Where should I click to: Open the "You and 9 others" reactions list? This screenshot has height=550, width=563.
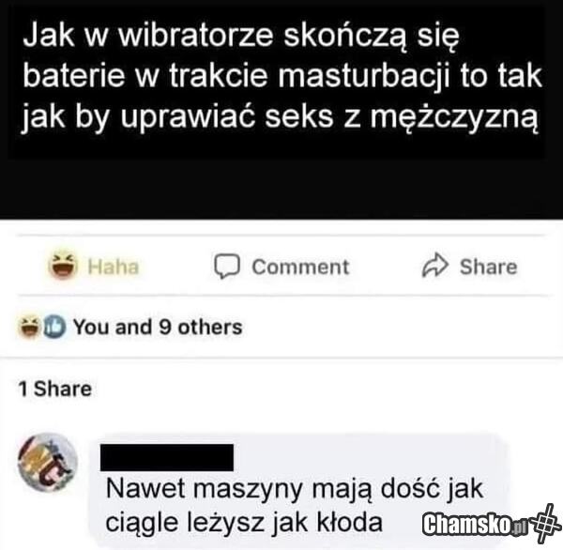point(158,327)
